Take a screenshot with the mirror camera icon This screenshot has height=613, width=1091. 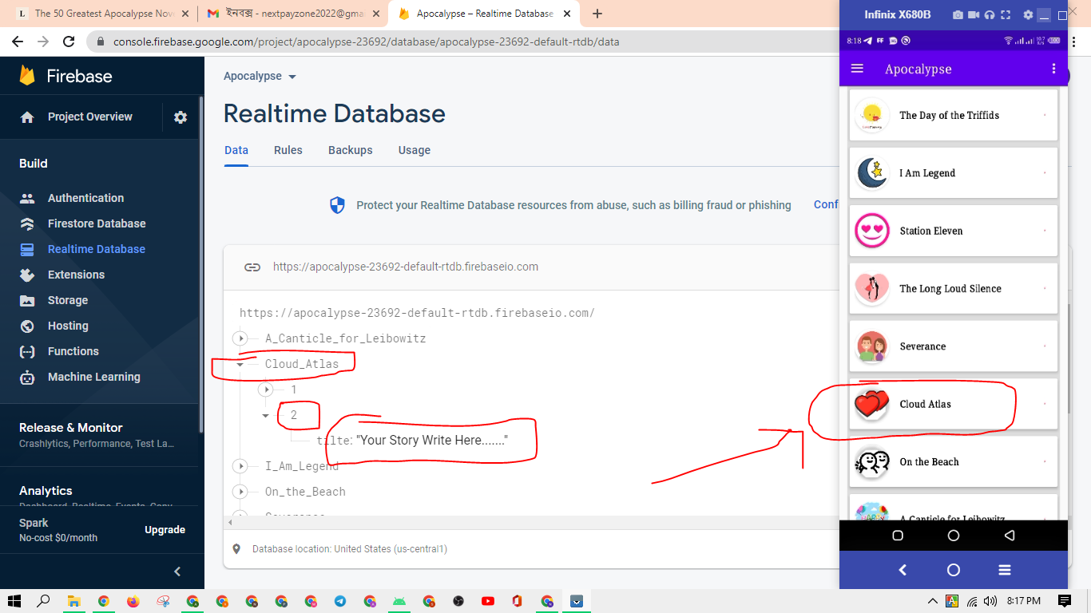(958, 15)
